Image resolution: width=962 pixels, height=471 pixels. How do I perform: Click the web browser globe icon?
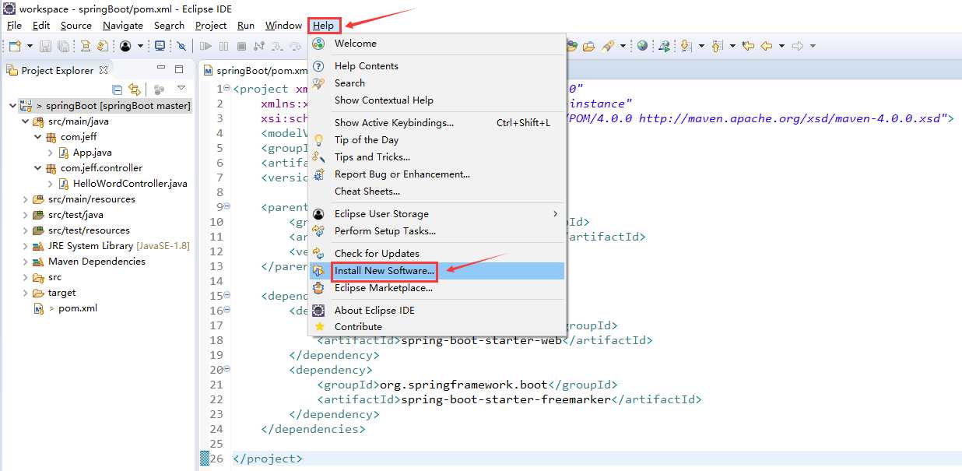point(642,46)
